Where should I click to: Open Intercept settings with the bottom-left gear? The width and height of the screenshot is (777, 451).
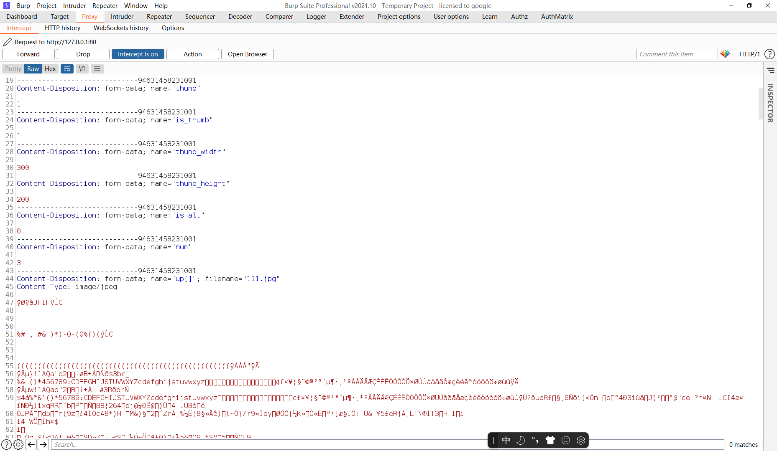[18, 444]
